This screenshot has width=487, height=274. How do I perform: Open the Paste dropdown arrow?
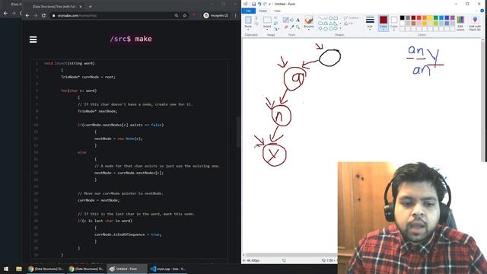tap(248, 30)
